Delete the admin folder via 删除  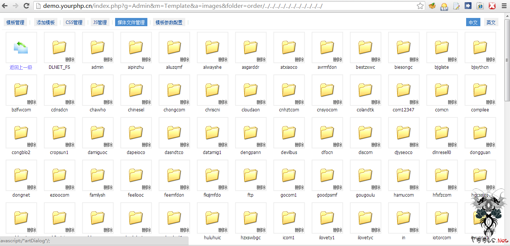[108, 59]
